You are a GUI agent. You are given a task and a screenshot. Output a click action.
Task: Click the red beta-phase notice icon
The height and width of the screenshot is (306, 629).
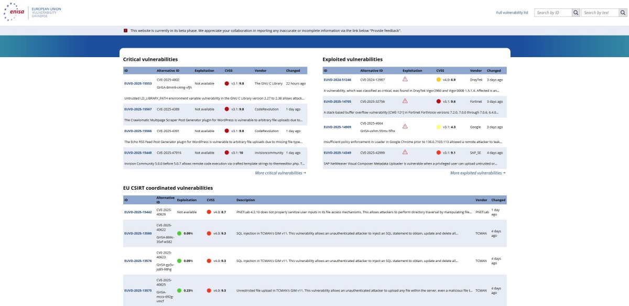point(125,30)
